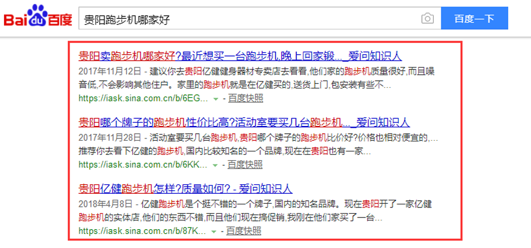
Task: Click URL iask.sina.com.cn/b/6EG...
Action: 143,98
